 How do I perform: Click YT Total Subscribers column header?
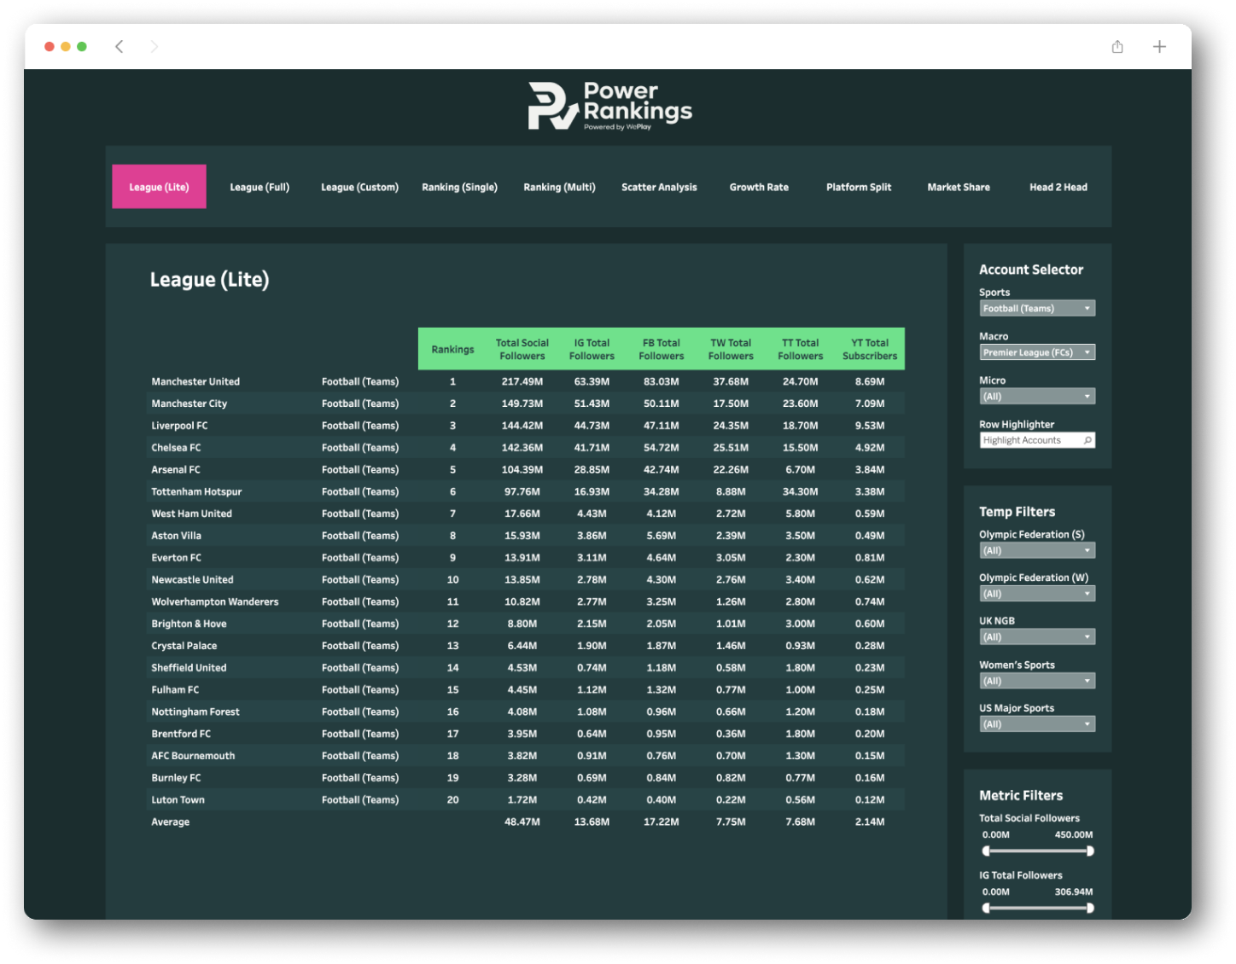(x=870, y=350)
